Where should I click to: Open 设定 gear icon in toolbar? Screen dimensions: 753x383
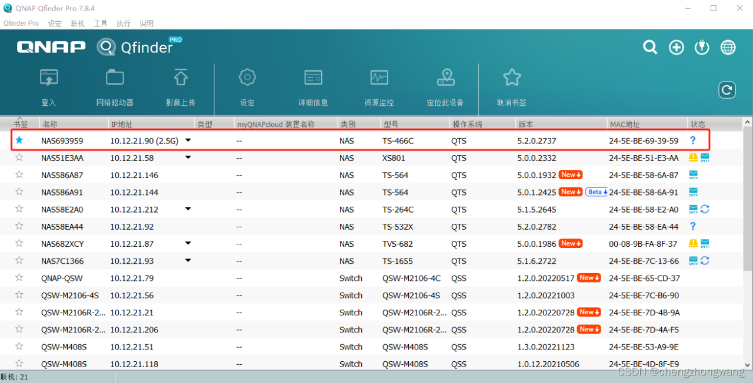[x=247, y=79]
